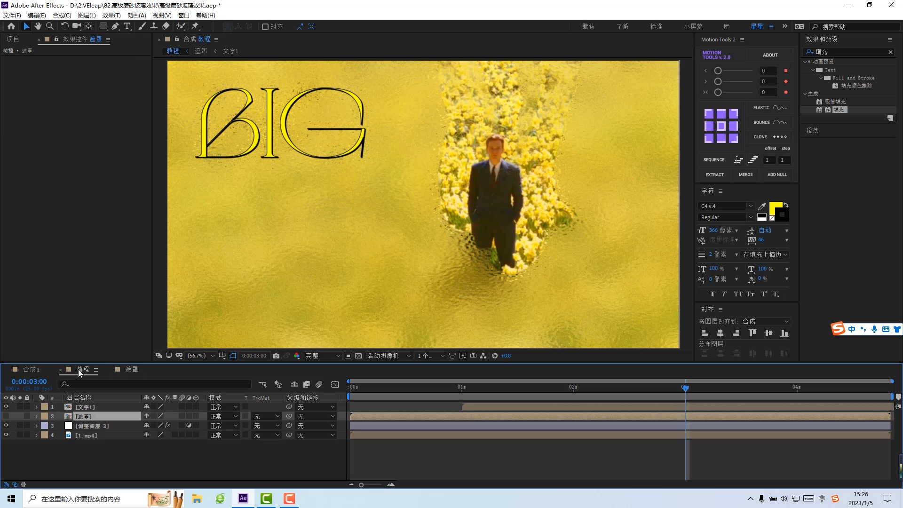This screenshot has width=903, height=508.
Task: Toggle adjustment layer switch on 调整图层 3
Action: point(189,425)
